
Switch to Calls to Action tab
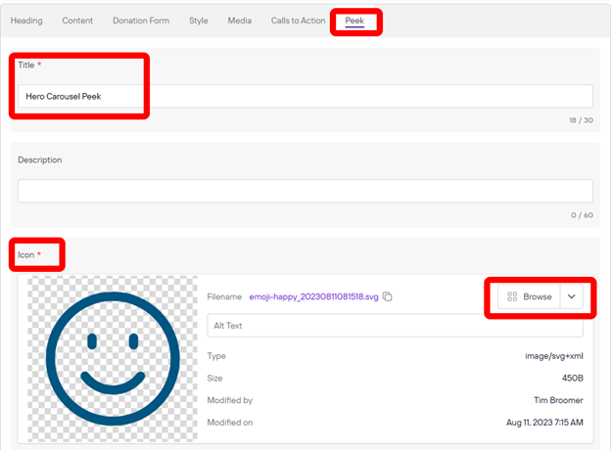click(x=298, y=21)
